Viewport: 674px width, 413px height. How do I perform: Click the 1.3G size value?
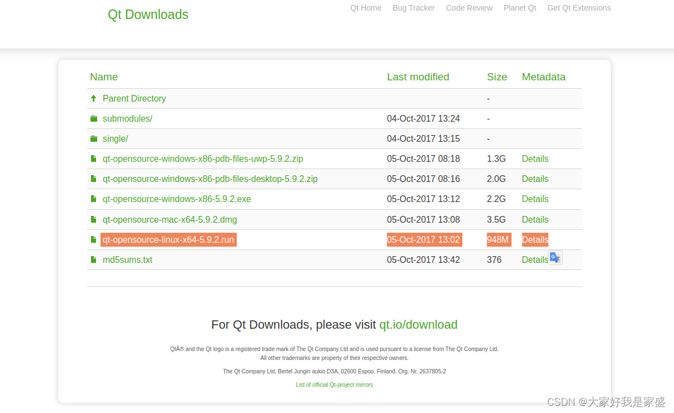(496, 159)
